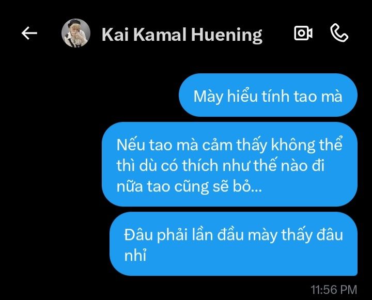Click the middle three-line chat bubble
The height and width of the screenshot is (300, 372).
tap(229, 164)
